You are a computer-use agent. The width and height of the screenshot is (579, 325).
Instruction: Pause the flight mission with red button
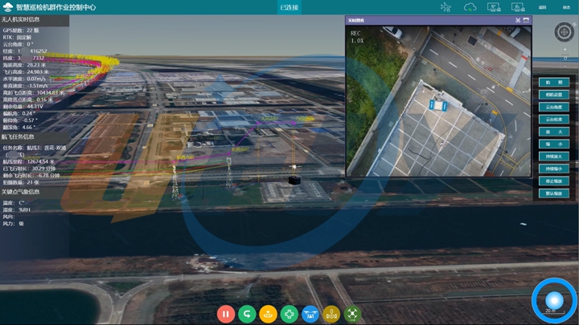pos(226,315)
